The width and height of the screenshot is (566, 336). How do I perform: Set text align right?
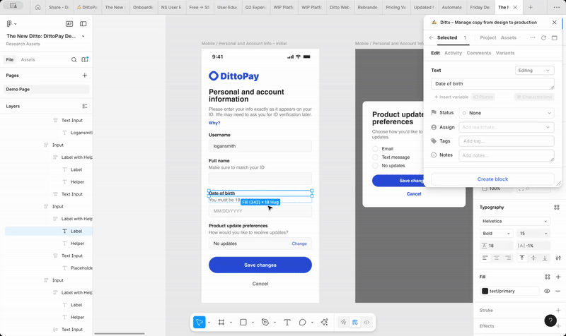[508, 258]
